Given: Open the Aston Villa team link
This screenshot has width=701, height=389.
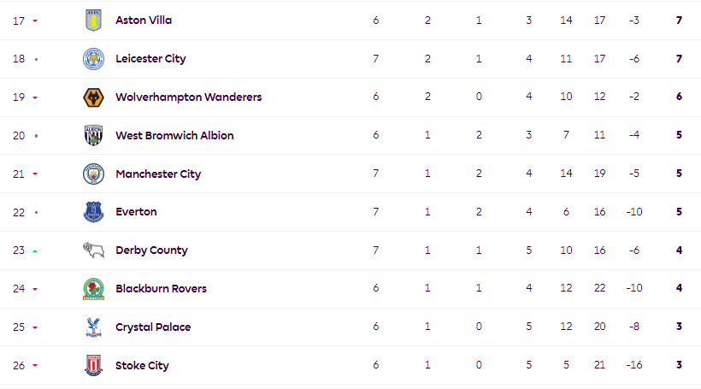Looking at the screenshot, I should pos(144,21).
